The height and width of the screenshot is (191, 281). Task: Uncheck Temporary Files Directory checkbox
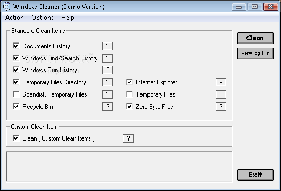click(x=16, y=82)
